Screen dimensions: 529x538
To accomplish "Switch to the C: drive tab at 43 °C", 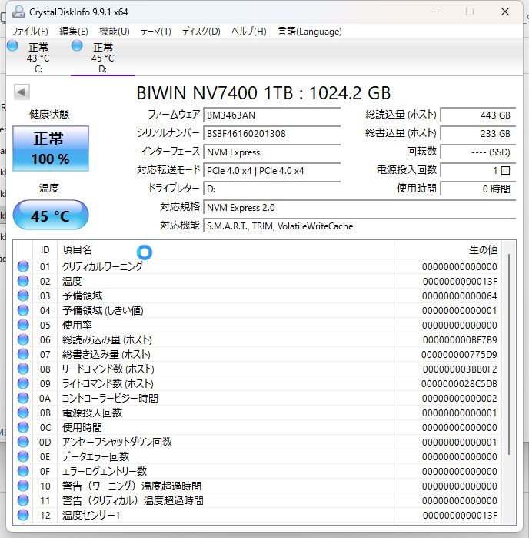I will pyautogui.click(x=38, y=57).
